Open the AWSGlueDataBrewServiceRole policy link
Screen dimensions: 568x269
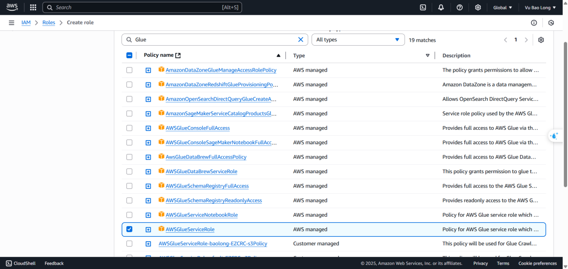coord(201,171)
